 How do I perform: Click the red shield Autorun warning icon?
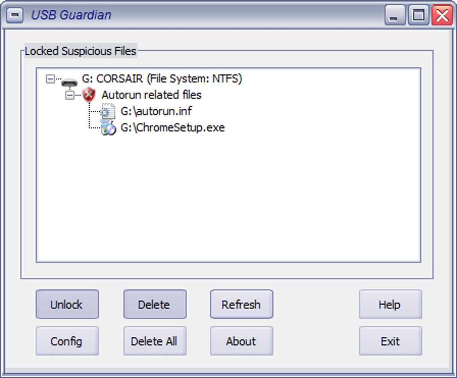89,95
